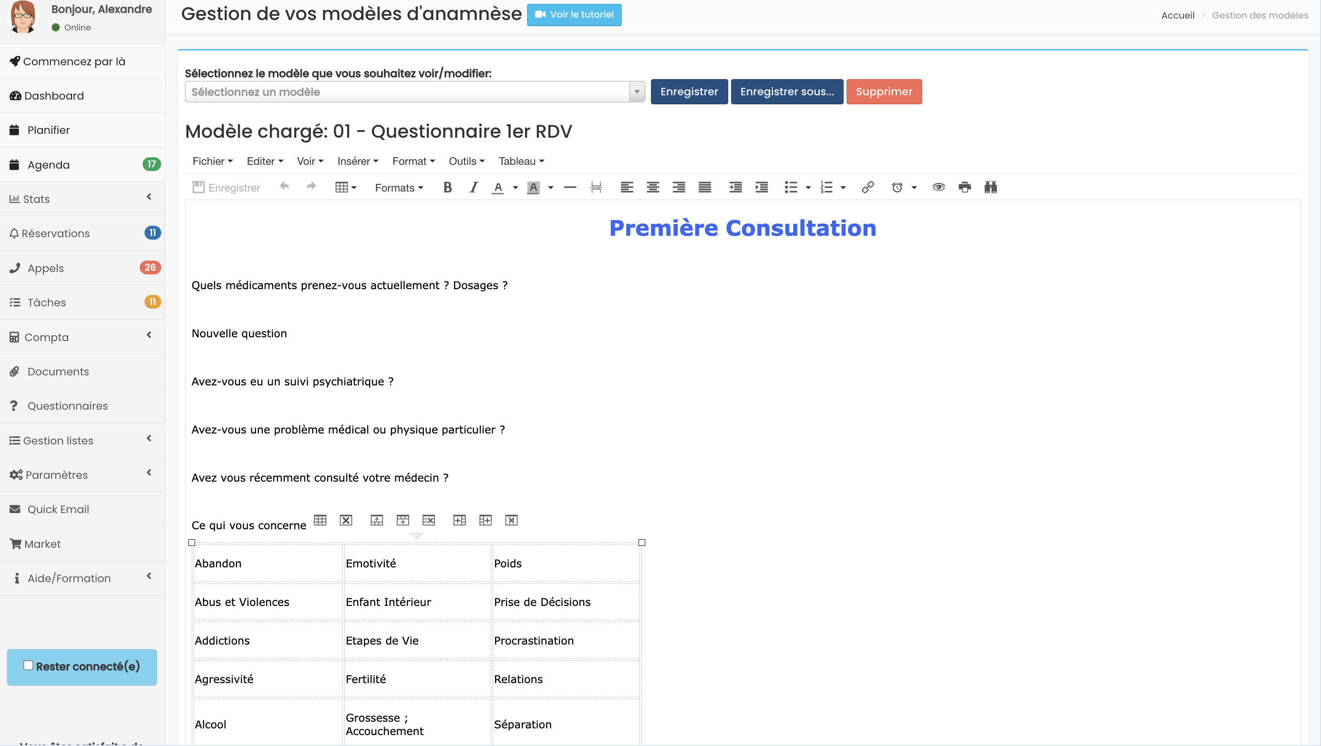Click the Enregistrer sous button
The width and height of the screenshot is (1321, 746).
click(786, 91)
